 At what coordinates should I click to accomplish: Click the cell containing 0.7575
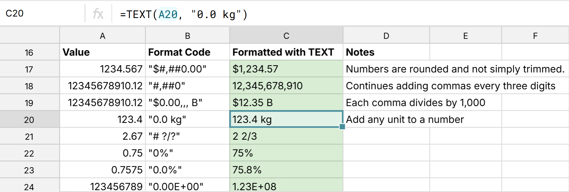(102, 170)
